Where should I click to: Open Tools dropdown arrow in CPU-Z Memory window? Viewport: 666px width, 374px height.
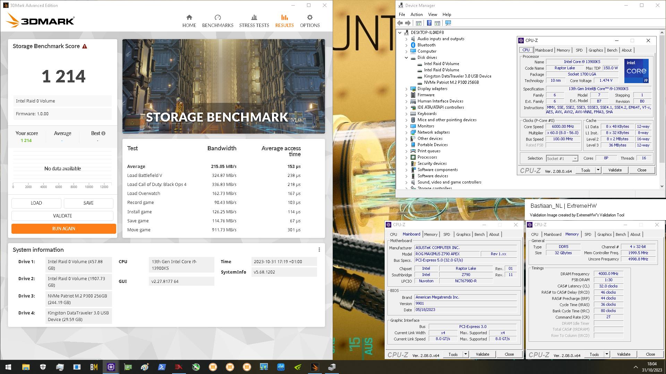[607, 354]
